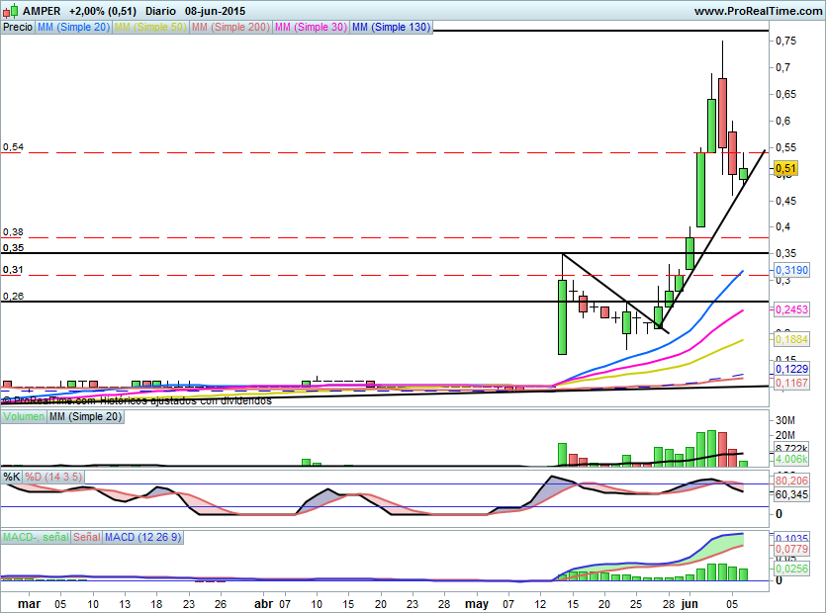Toggle the MM (Simple 200) legend label
Screen dimensions: 826x613
click(x=229, y=28)
